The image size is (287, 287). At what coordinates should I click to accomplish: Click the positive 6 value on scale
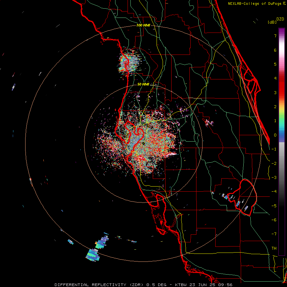point(275,50)
